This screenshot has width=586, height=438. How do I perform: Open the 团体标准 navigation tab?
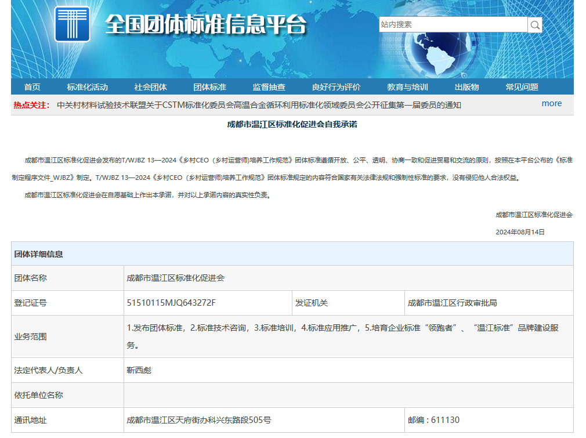tap(211, 86)
